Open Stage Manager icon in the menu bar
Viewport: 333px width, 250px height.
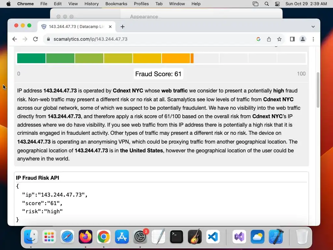[x=256, y=4]
